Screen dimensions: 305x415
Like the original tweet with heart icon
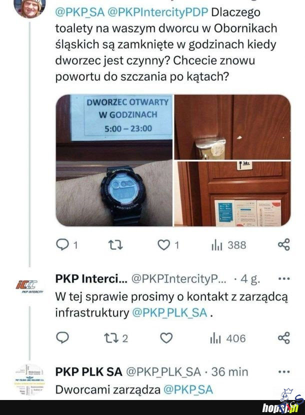pos(163,245)
